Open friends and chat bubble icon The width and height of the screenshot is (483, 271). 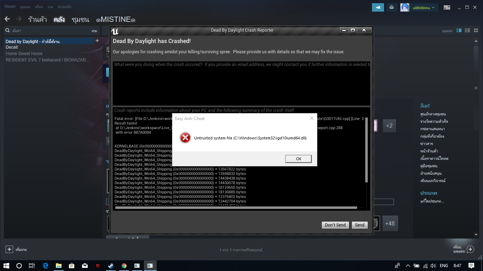(470, 249)
